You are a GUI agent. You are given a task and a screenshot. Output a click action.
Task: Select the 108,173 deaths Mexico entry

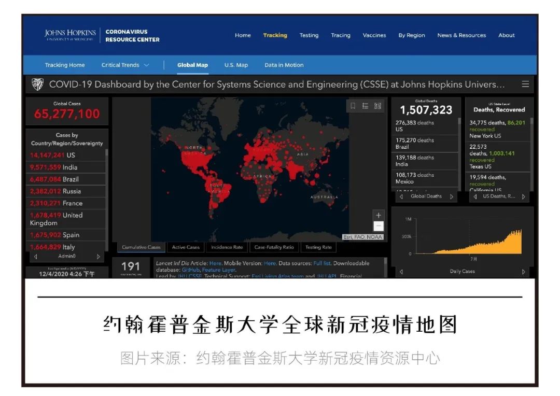click(425, 178)
